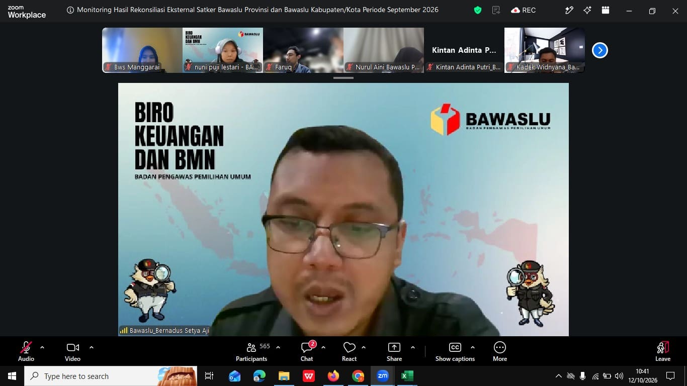The height and width of the screenshot is (386, 687).
Task: Show hidden system tray icons
Action: click(x=559, y=376)
